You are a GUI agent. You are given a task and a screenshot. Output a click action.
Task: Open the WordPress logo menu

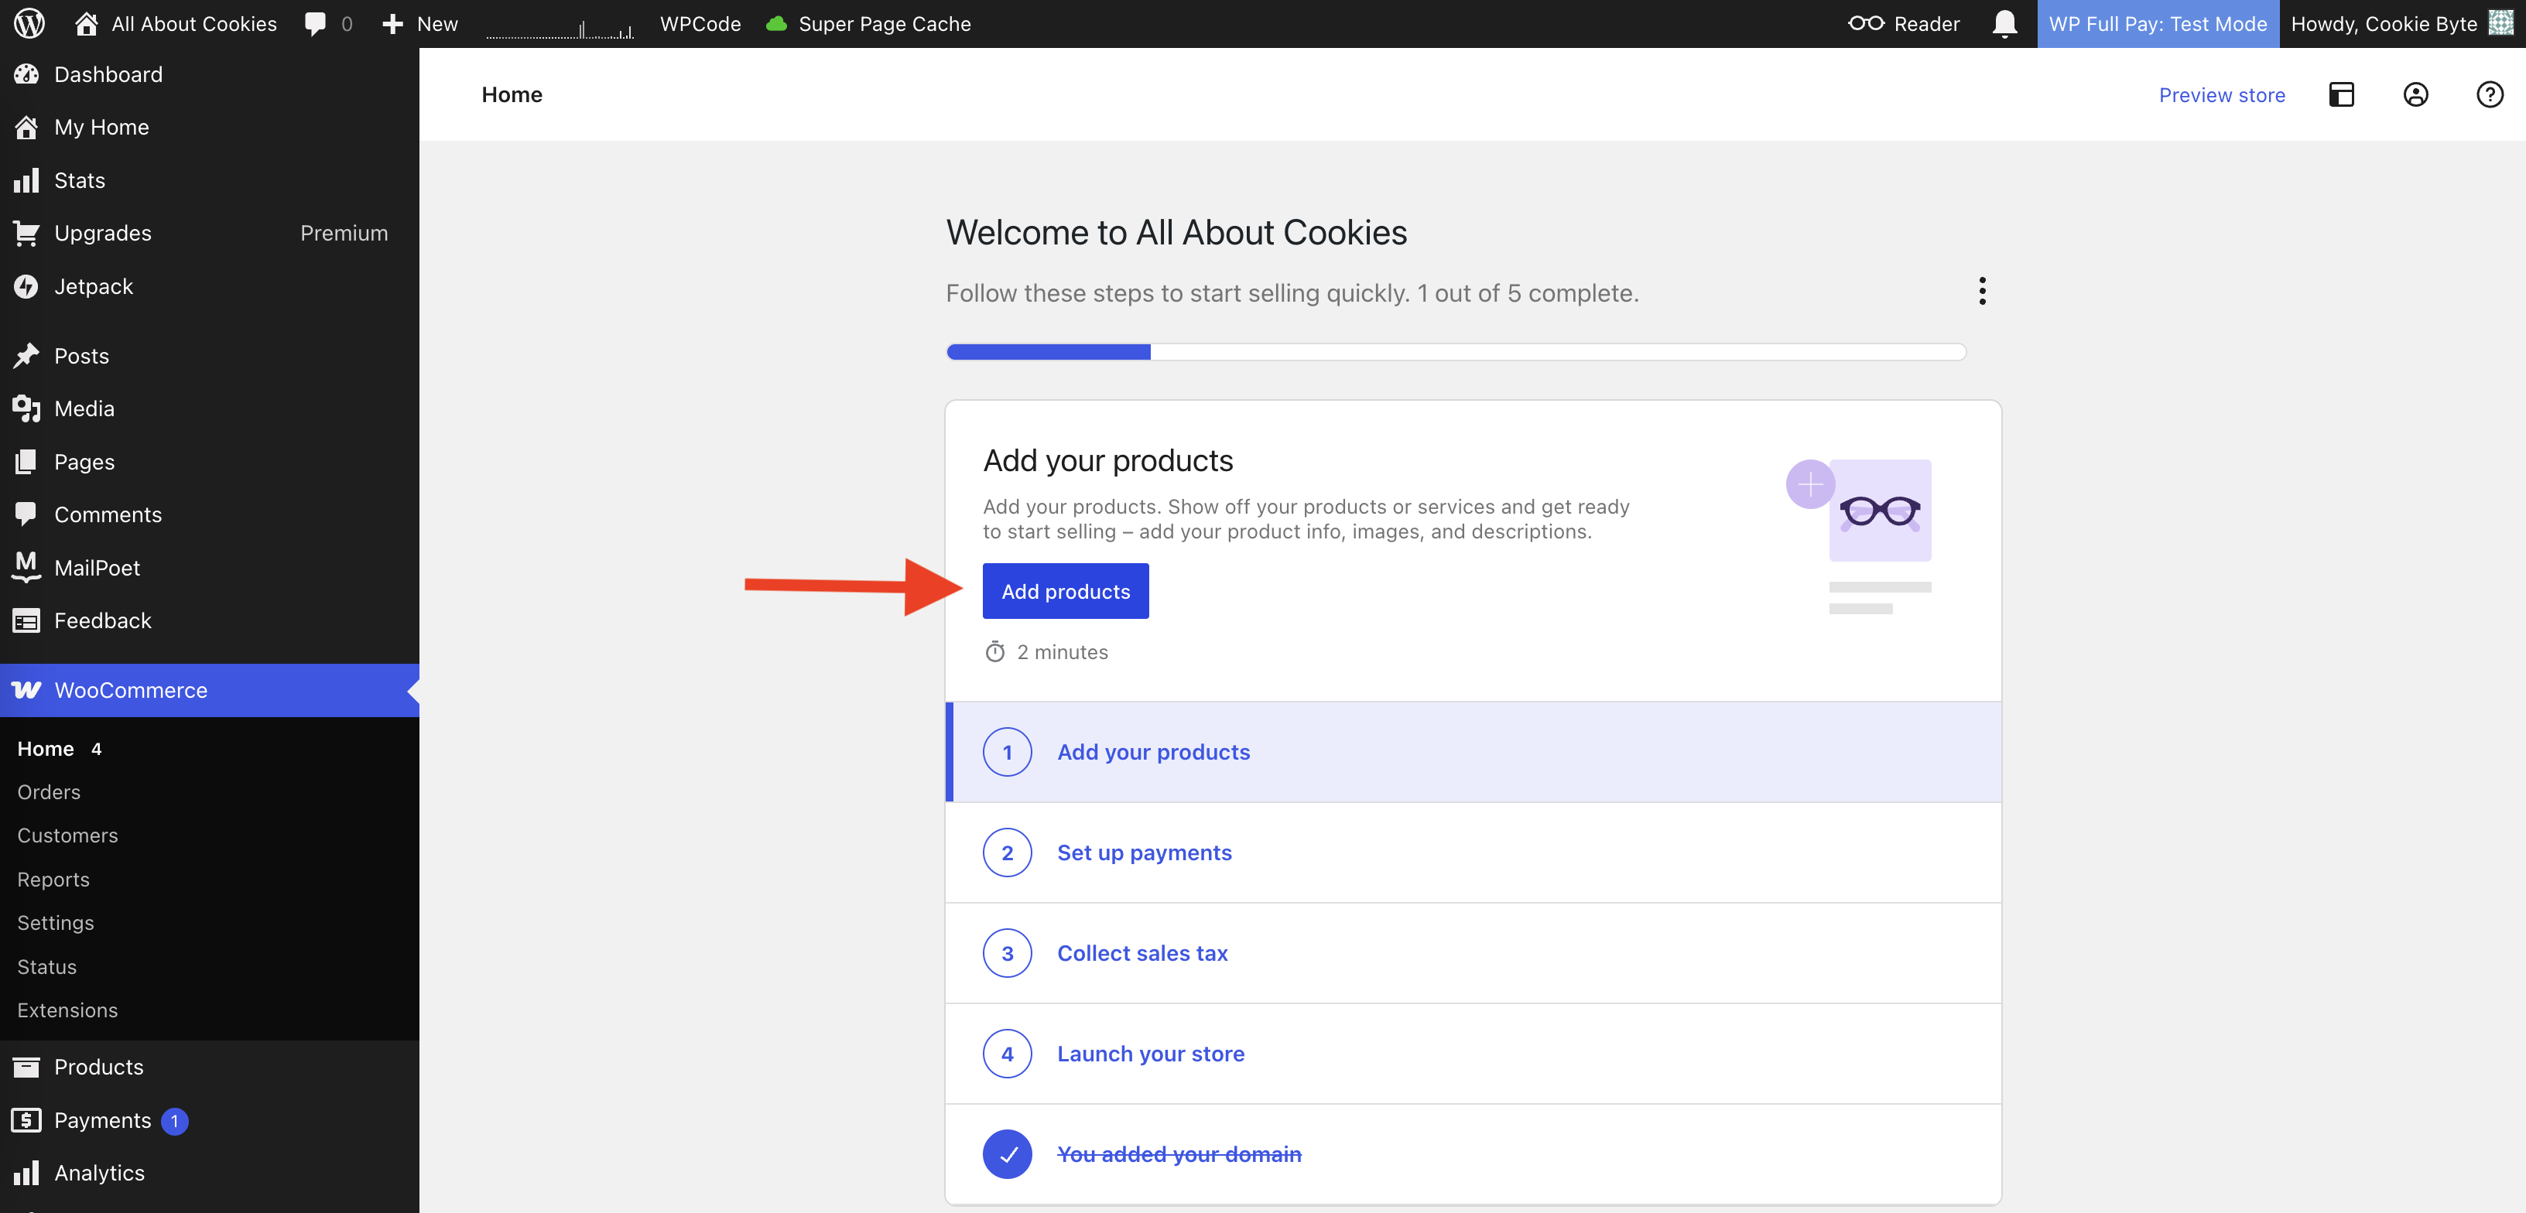click(x=27, y=23)
